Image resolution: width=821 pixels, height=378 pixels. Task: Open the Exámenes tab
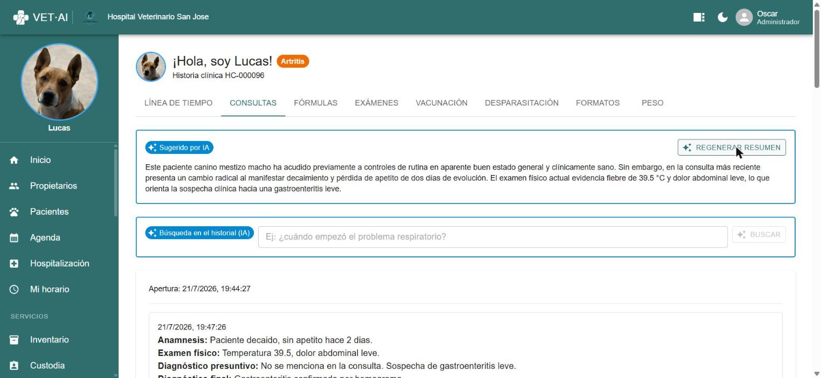376,103
